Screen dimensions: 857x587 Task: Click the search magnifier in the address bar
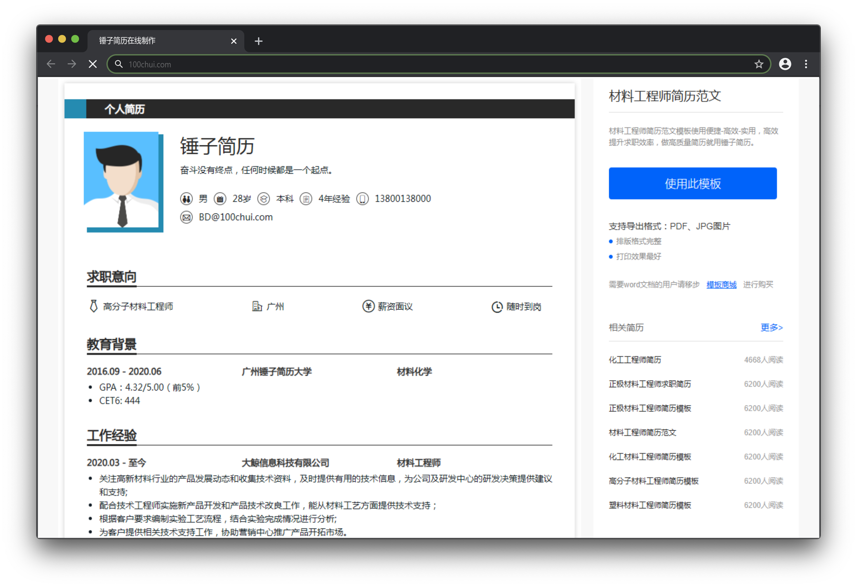tap(118, 64)
